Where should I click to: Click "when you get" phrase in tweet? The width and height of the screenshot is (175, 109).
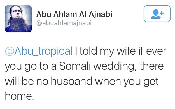(127, 82)
